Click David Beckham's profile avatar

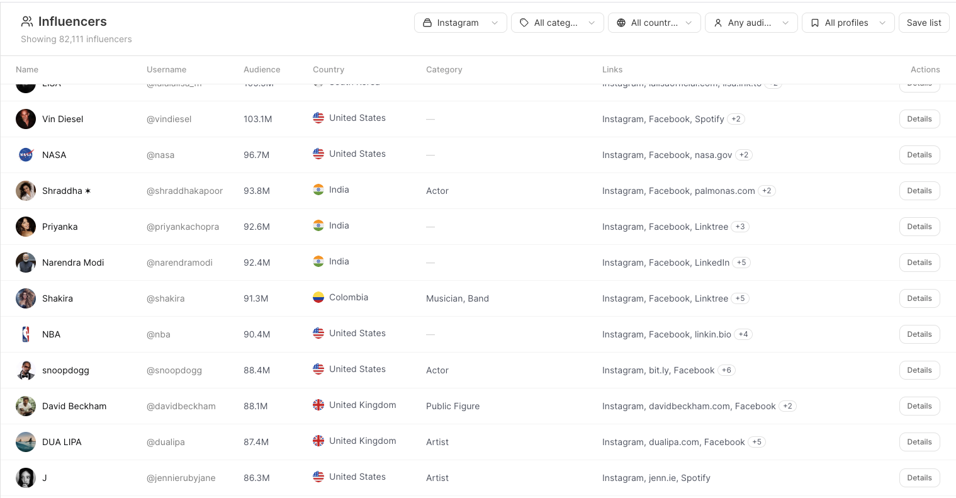coord(26,406)
